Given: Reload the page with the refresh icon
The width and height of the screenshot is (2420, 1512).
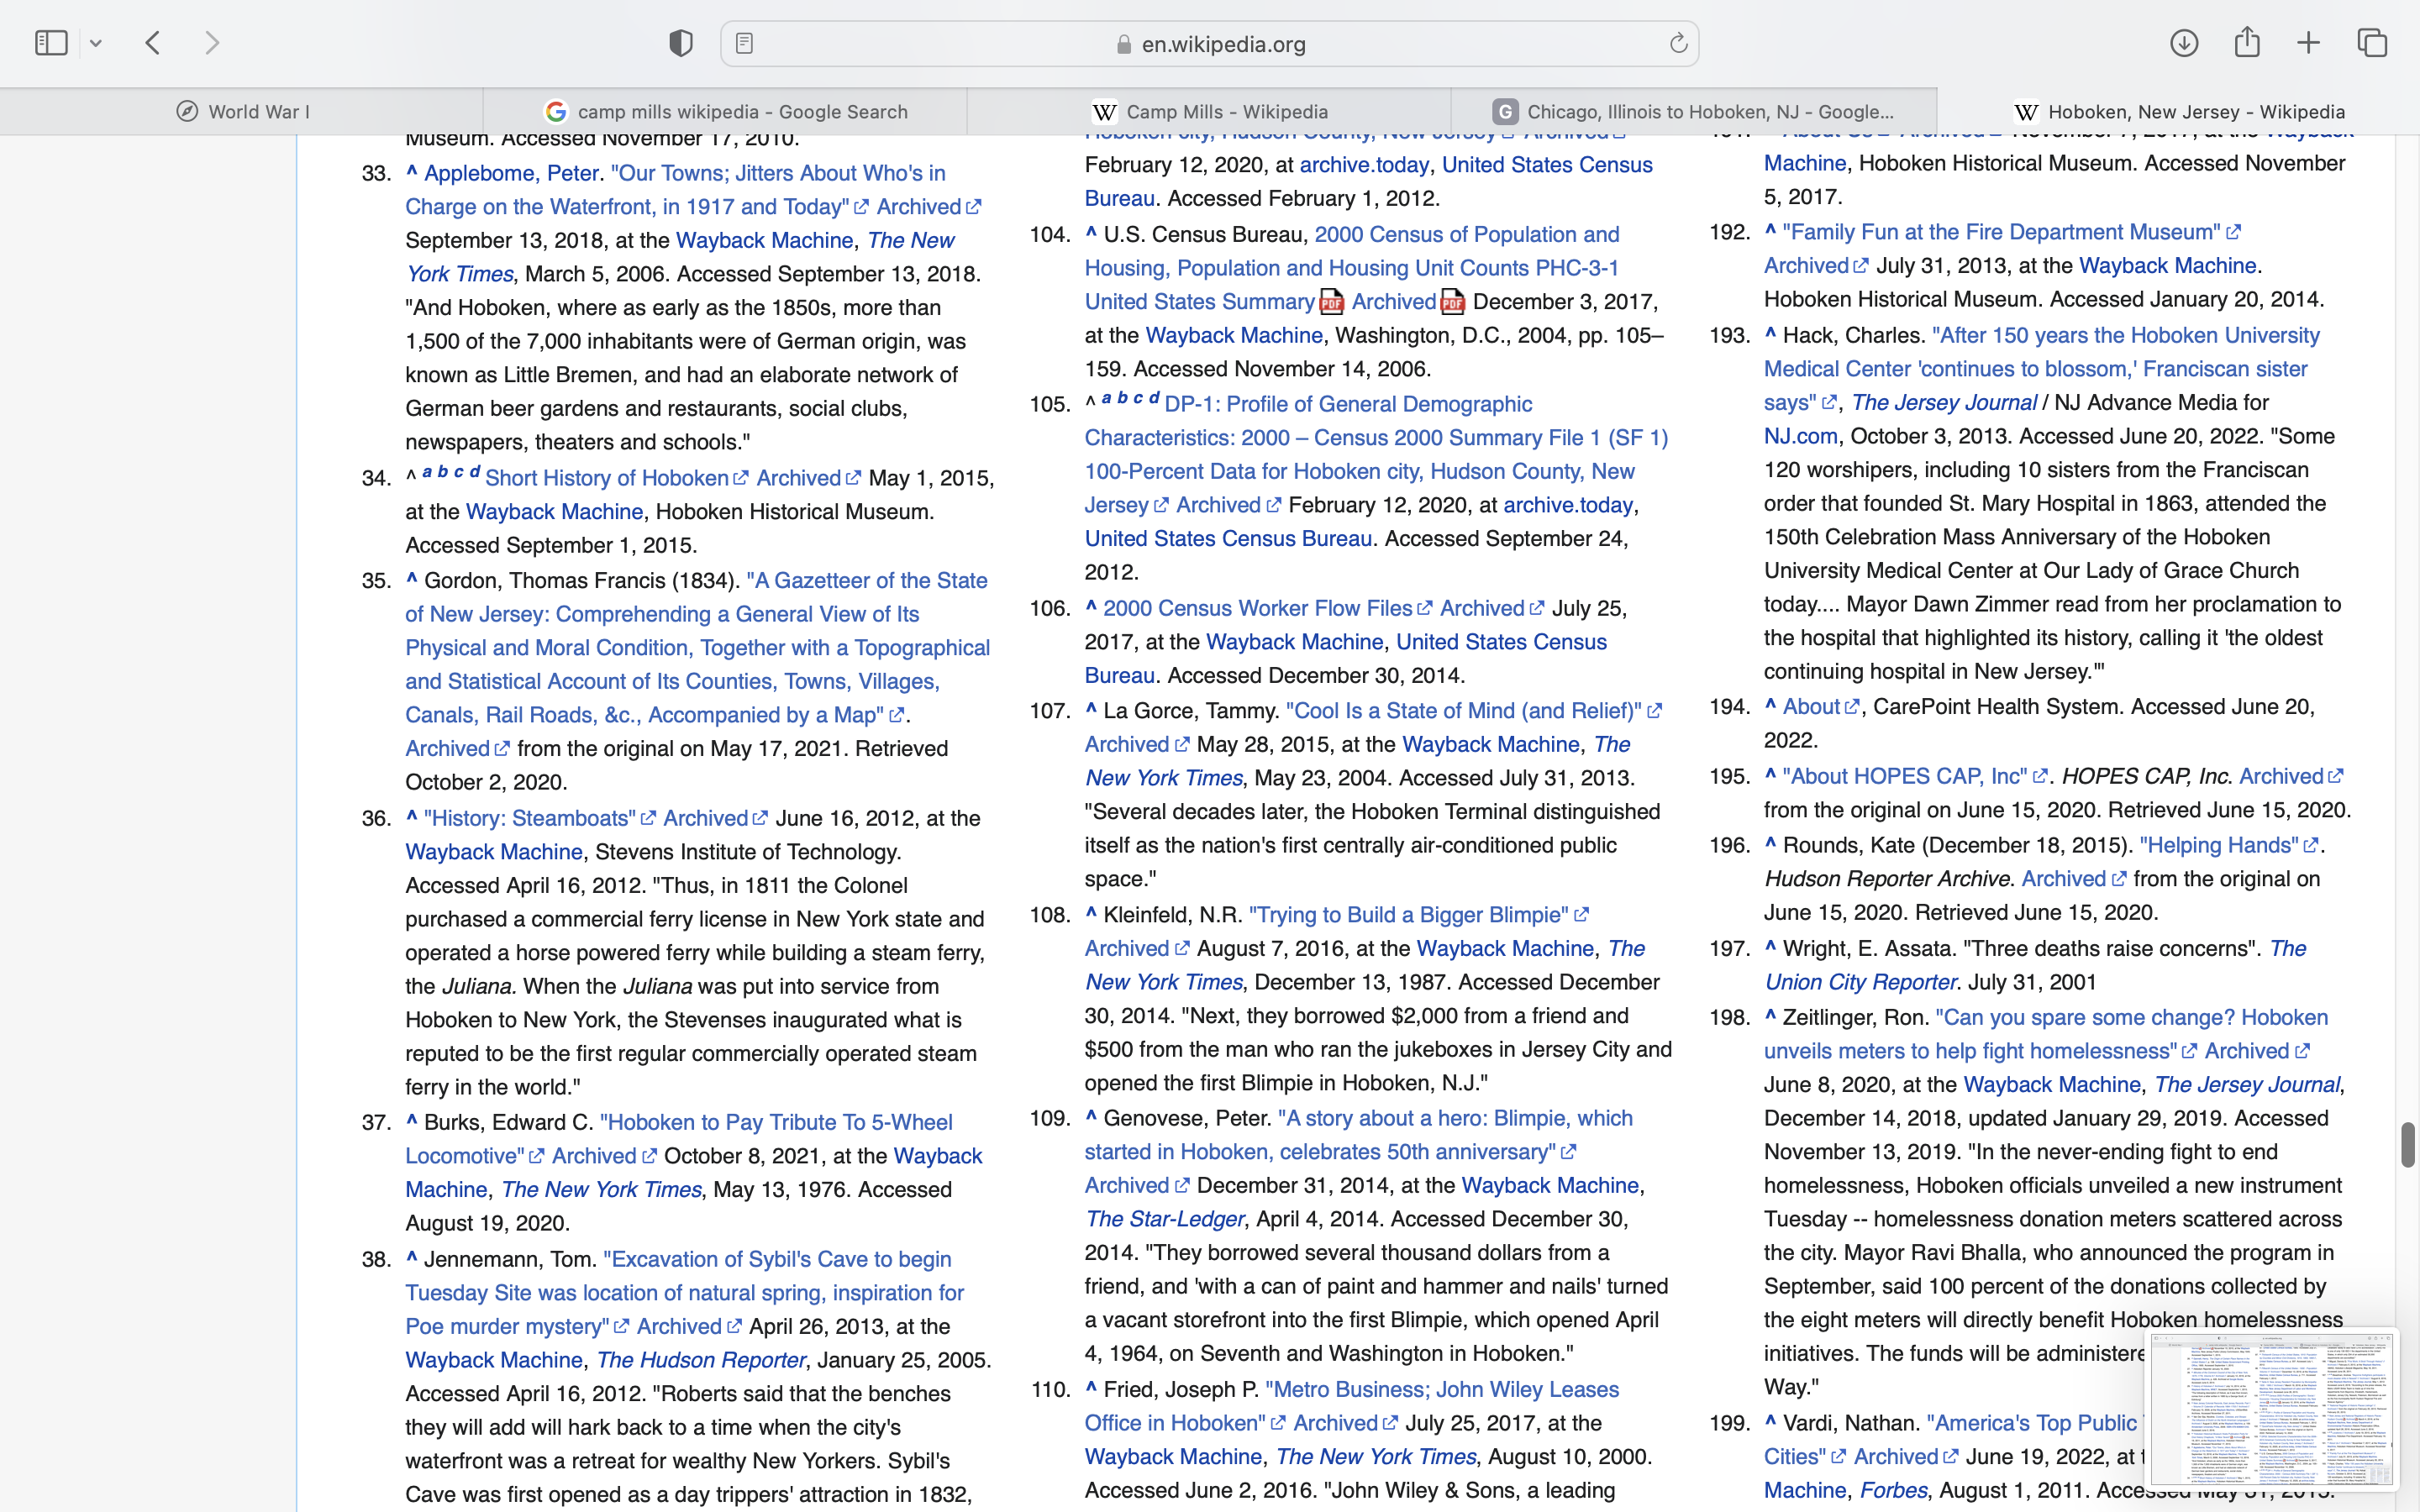Looking at the screenshot, I should [1678, 43].
